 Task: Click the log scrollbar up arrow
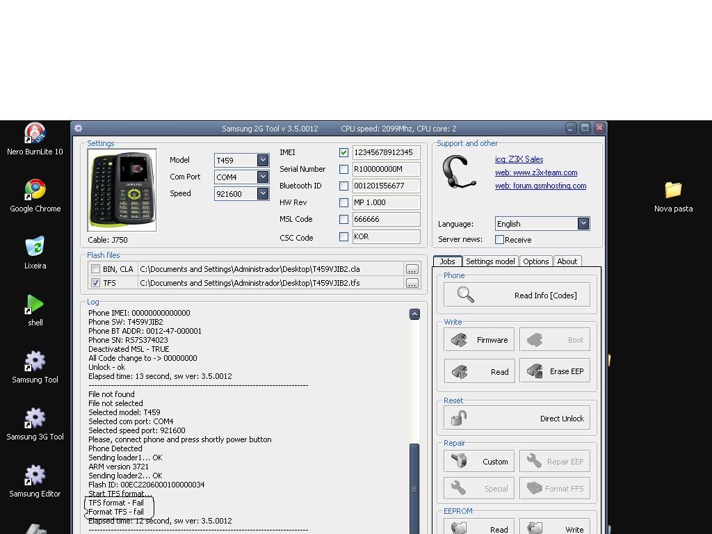[x=414, y=314]
